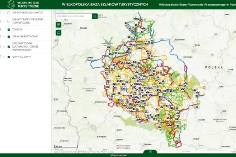Click the Bydgoszcz city label on map
This screenshot has width=236, height=157.
coord(180,40)
